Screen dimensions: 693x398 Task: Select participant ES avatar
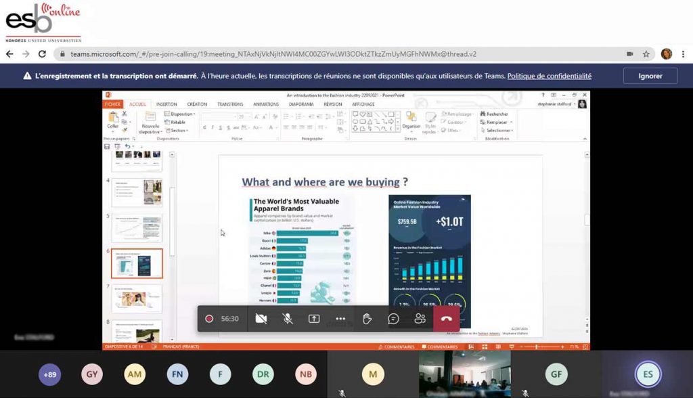[x=648, y=374]
